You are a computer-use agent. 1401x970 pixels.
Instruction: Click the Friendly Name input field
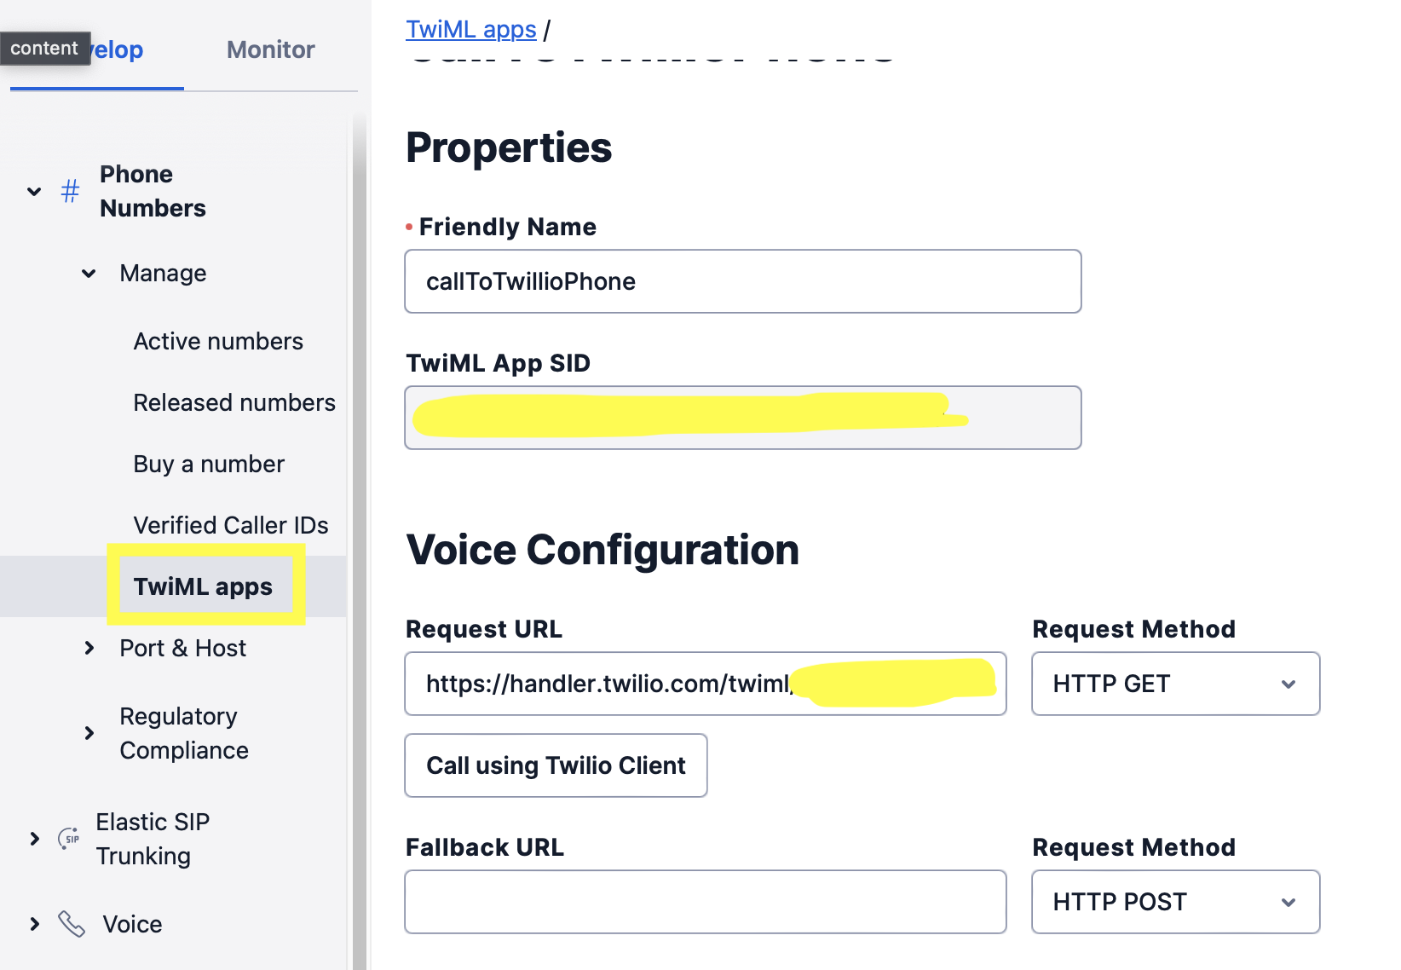(741, 281)
